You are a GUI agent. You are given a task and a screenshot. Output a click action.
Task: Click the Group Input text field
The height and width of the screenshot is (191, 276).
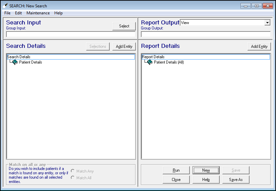click(71, 34)
